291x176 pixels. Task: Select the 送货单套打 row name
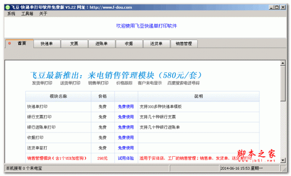pos(37,148)
